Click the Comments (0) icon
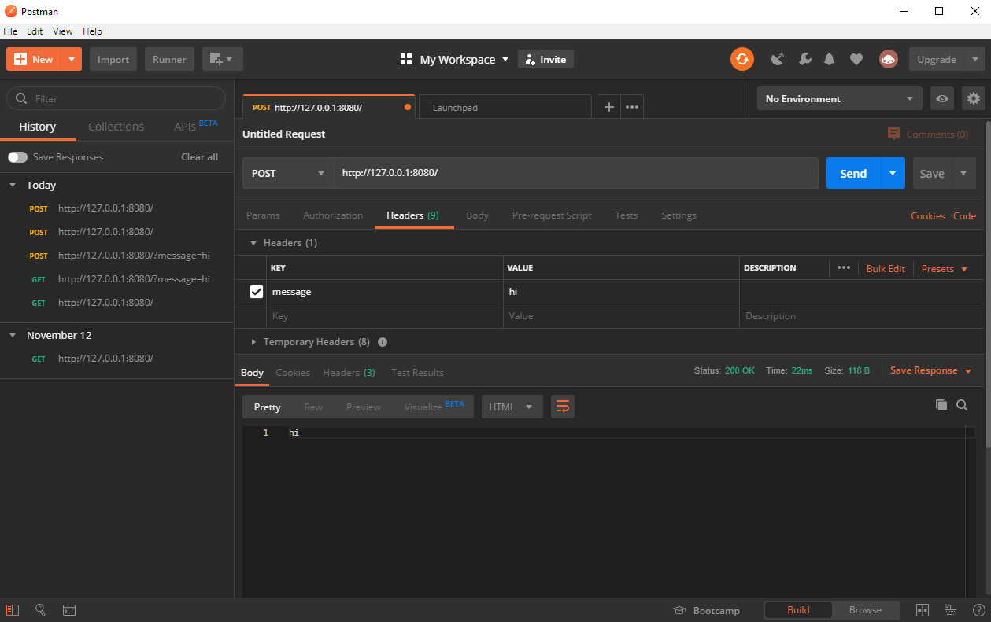This screenshot has width=991, height=622. pyautogui.click(x=894, y=134)
